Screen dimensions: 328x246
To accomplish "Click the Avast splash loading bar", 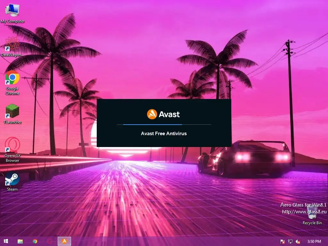I will 164,125.
